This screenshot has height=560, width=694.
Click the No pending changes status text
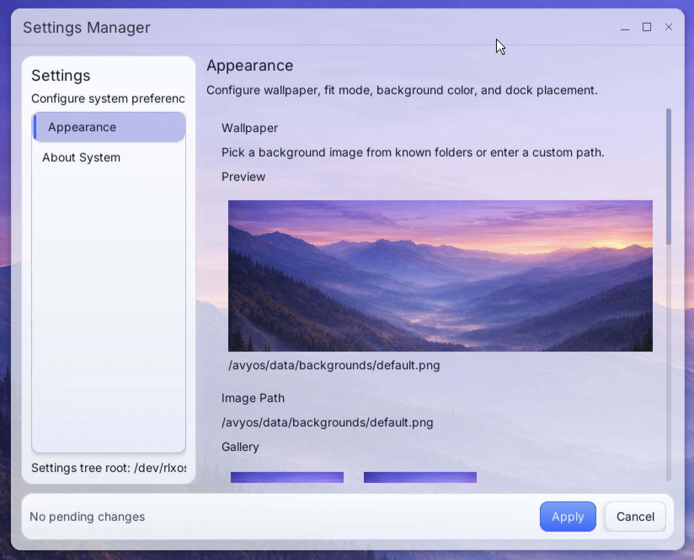(87, 517)
